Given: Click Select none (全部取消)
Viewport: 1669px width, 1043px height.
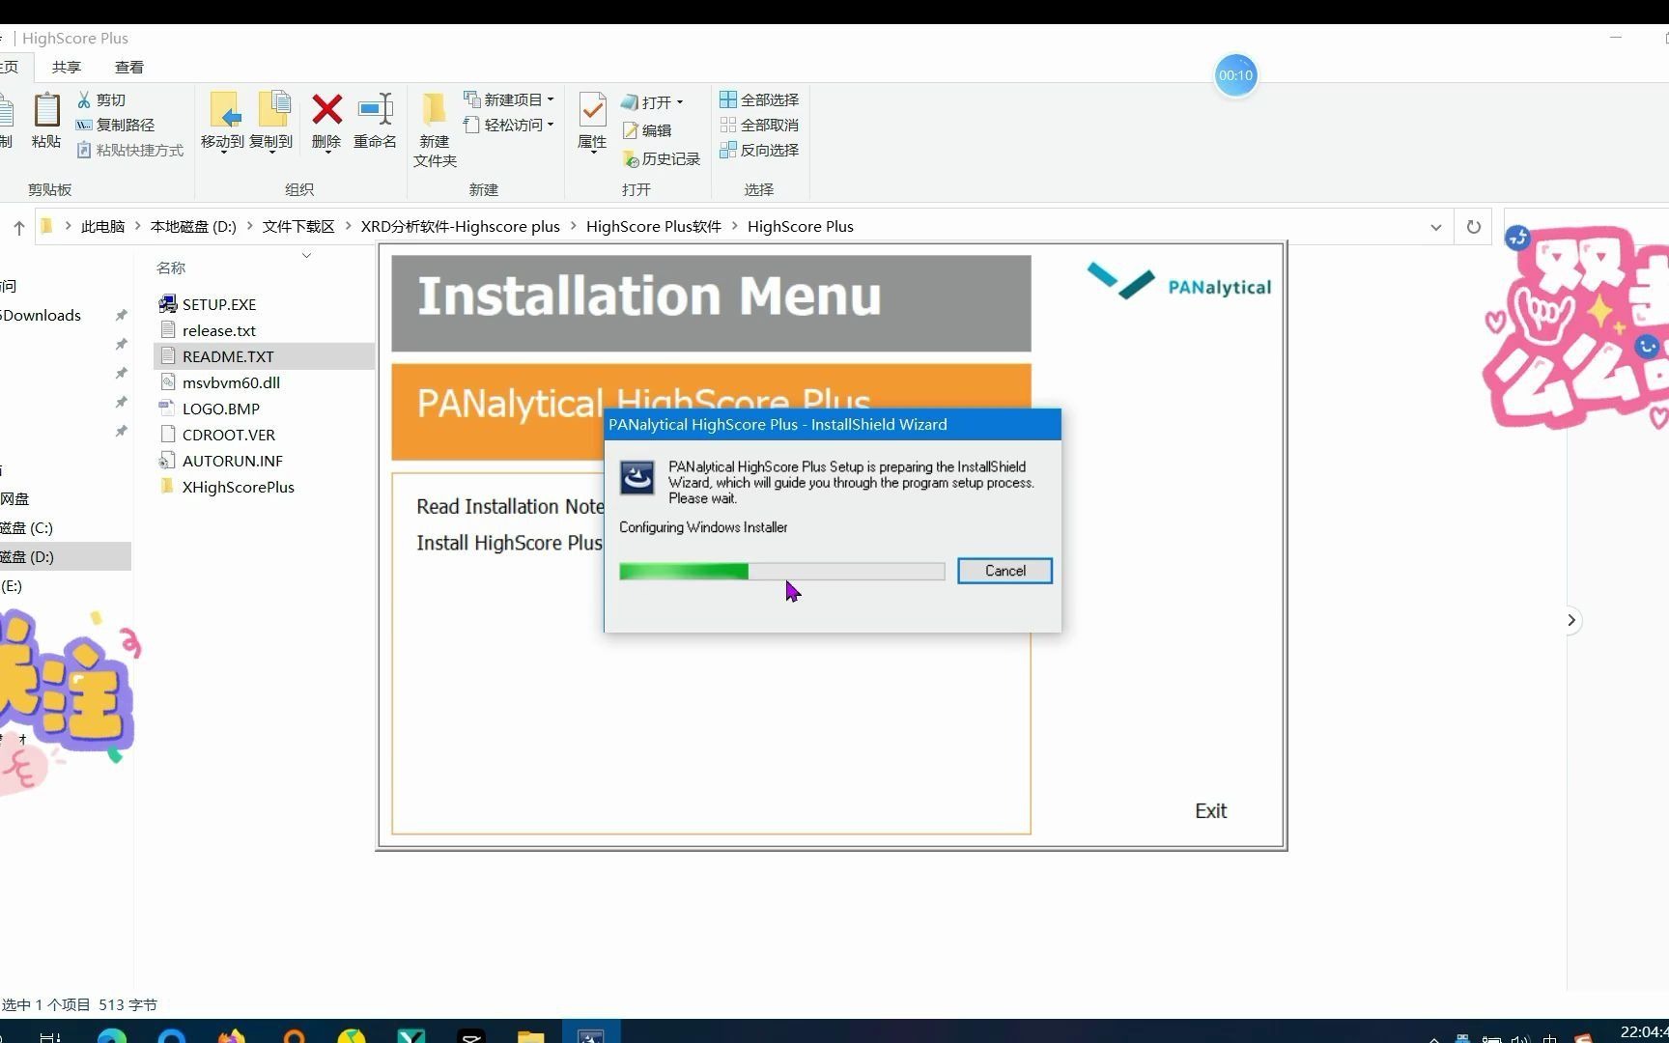Looking at the screenshot, I should [x=759, y=125].
